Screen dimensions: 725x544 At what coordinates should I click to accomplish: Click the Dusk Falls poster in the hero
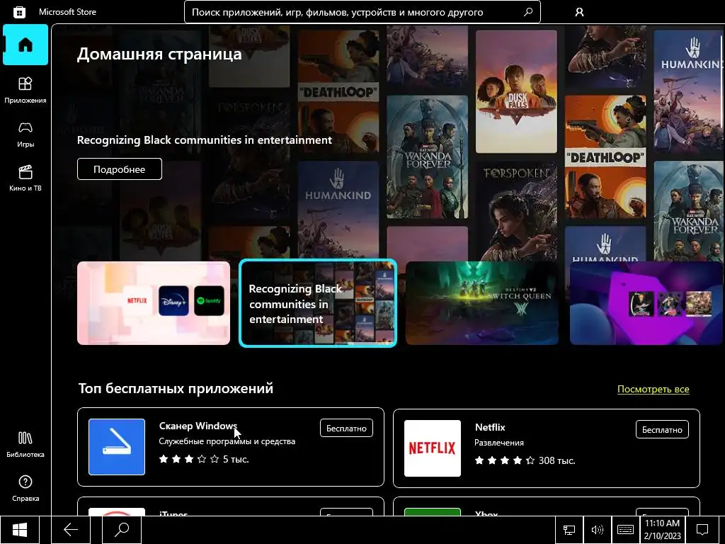[x=516, y=91]
